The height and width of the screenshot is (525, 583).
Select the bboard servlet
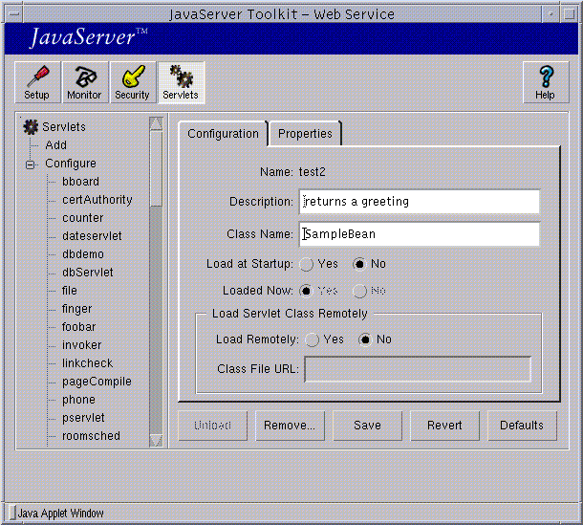[x=80, y=182]
